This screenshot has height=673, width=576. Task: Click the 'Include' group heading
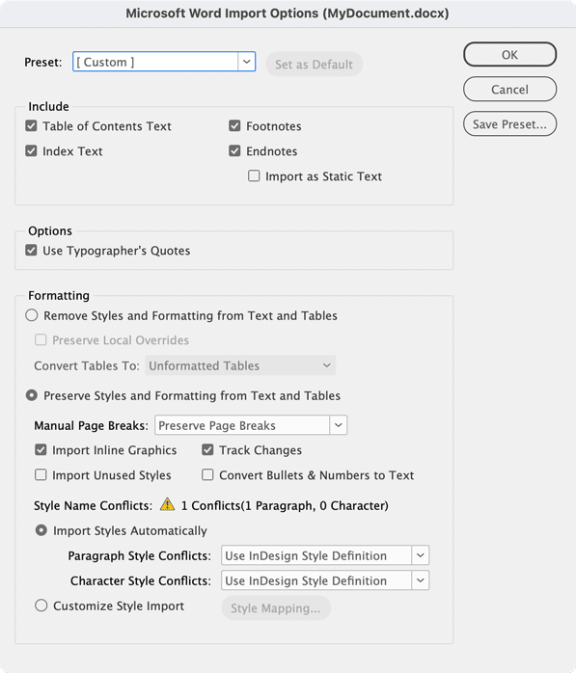pos(48,106)
